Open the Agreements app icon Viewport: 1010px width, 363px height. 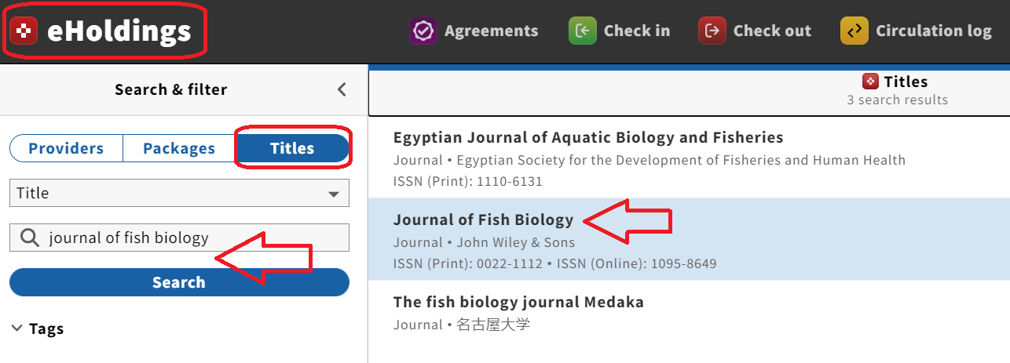[423, 31]
